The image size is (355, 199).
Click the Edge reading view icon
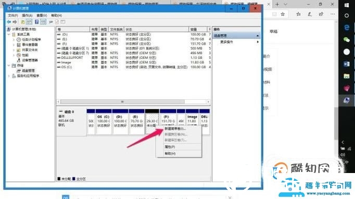(274, 14)
